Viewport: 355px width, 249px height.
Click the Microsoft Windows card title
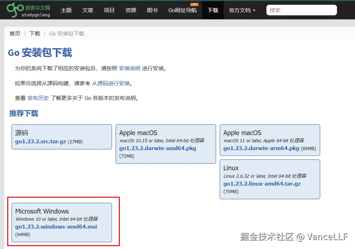[42, 211]
